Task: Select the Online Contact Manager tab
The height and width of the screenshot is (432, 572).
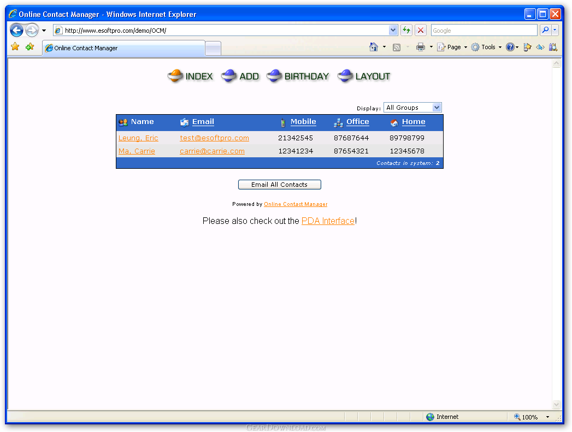Action: point(123,48)
